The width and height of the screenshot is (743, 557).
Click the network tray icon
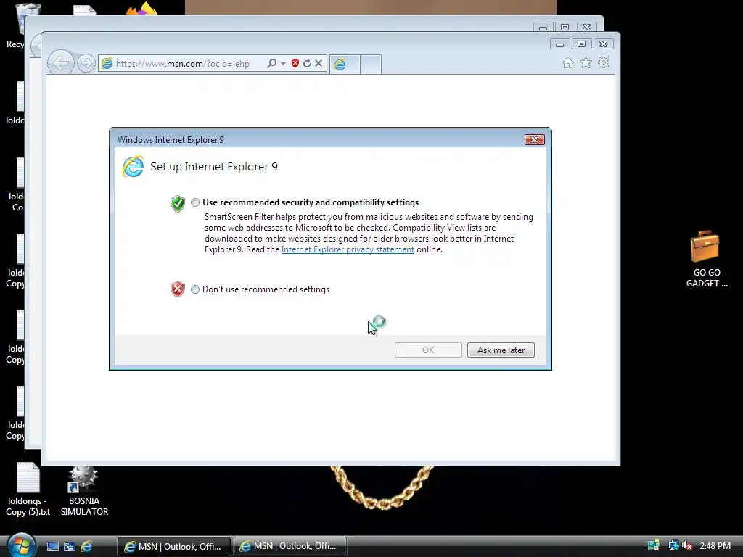click(673, 545)
